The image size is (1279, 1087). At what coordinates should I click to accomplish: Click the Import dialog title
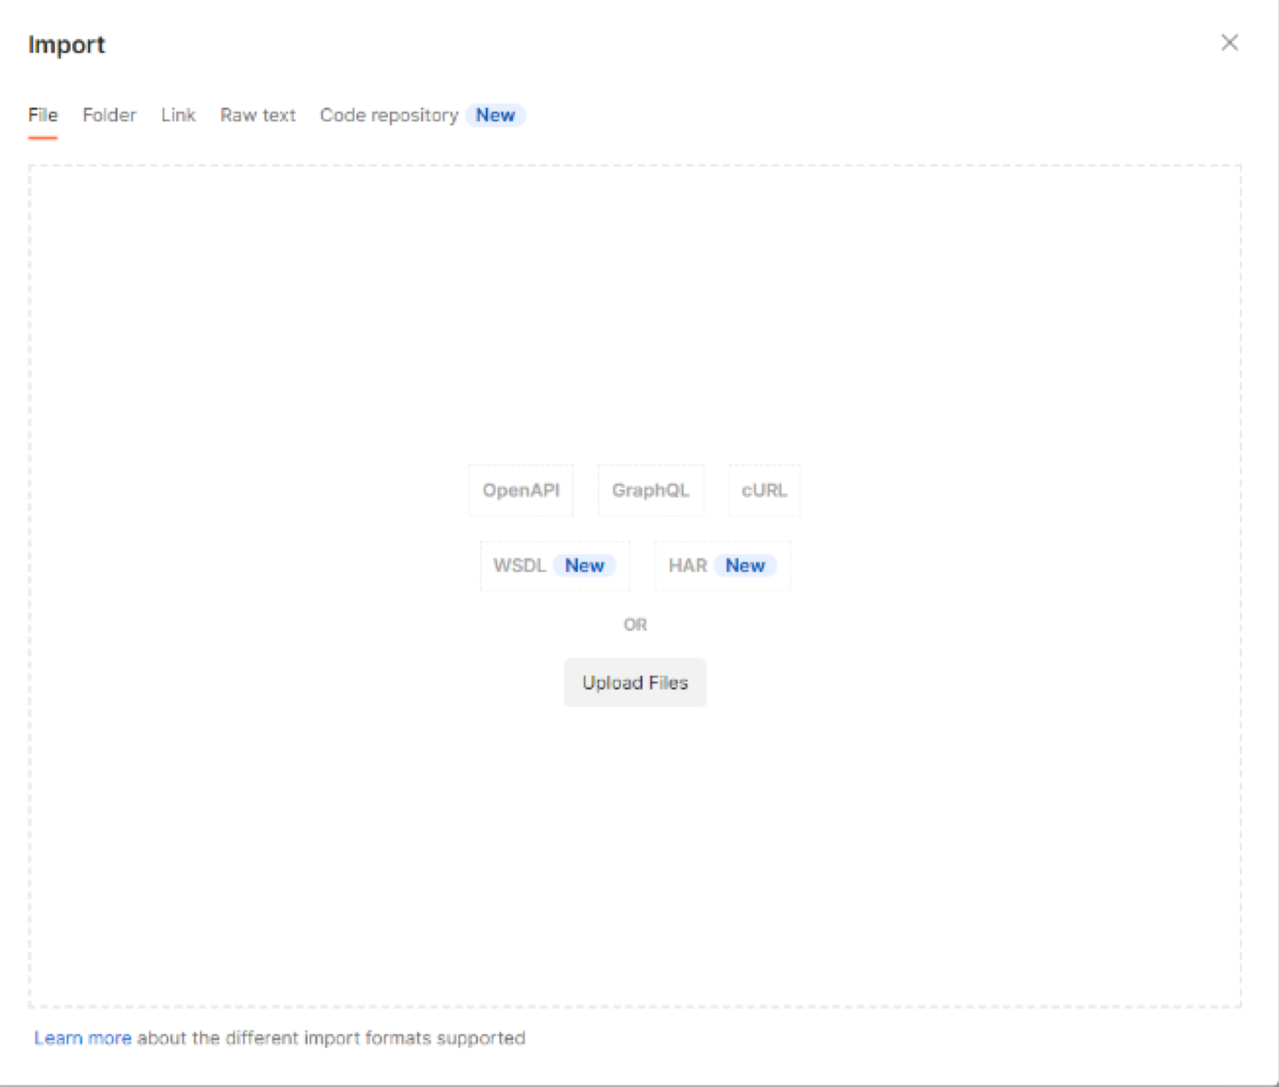(67, 44)
